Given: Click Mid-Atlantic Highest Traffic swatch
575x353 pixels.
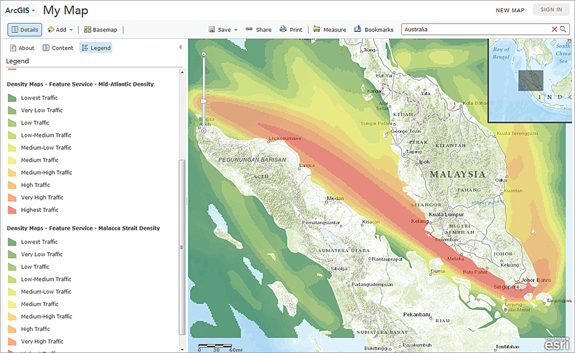Looking at the screenshot, I should click(x=12, y=210).
